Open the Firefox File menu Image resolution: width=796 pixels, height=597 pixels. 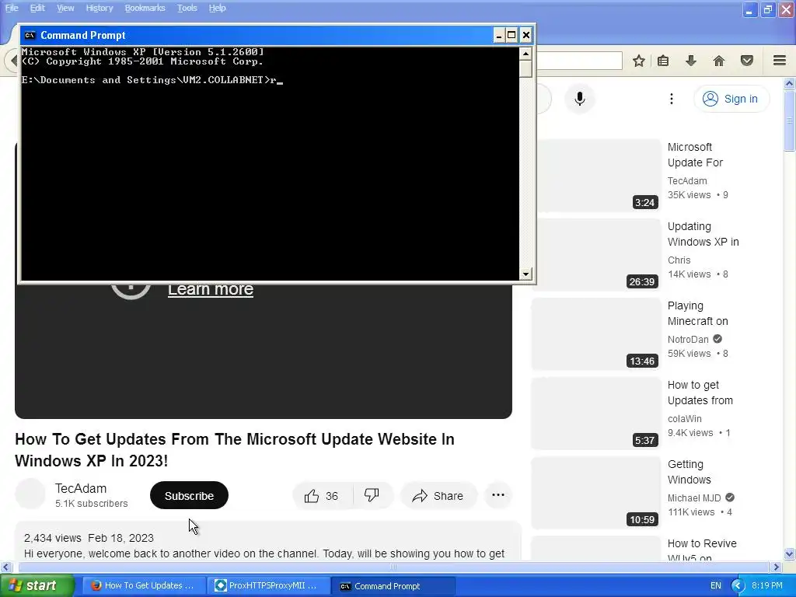tap(12, 8)
